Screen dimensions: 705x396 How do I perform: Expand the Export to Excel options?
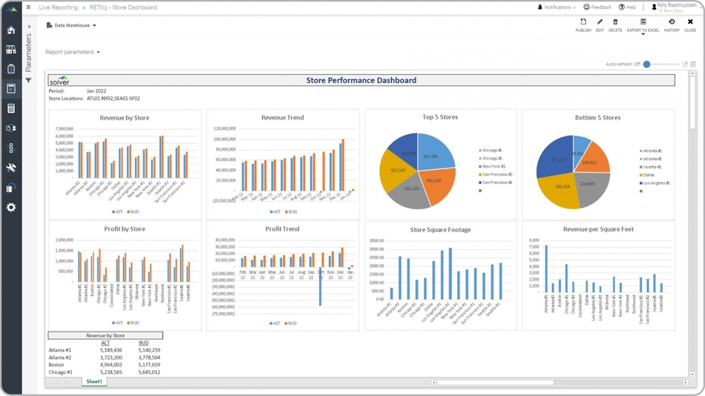[643, 34]
